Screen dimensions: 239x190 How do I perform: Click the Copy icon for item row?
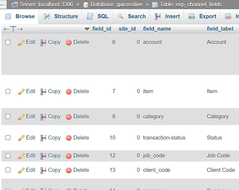point(43,91)
